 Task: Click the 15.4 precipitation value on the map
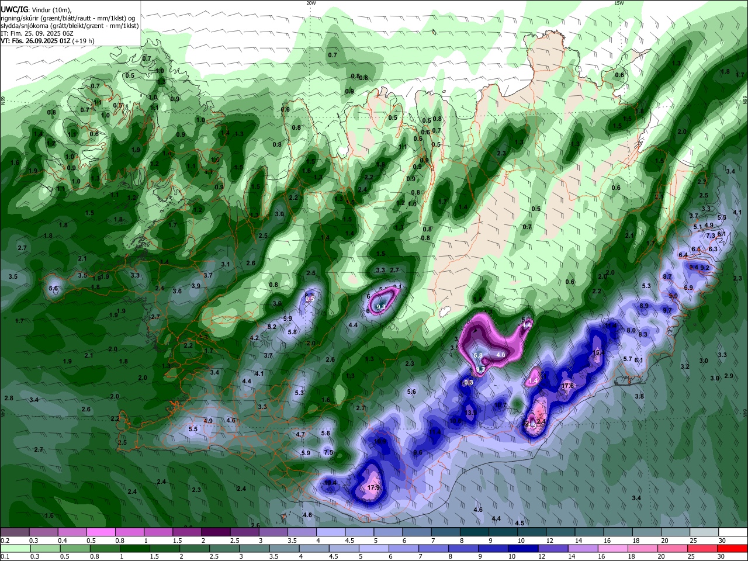pyautogui.click(x=598, y=353)
